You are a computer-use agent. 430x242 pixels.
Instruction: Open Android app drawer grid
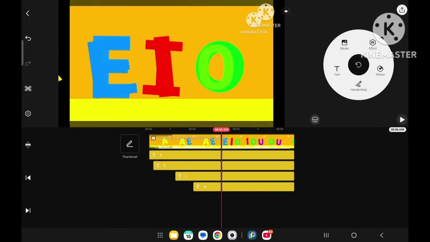[x=160, y=235]
